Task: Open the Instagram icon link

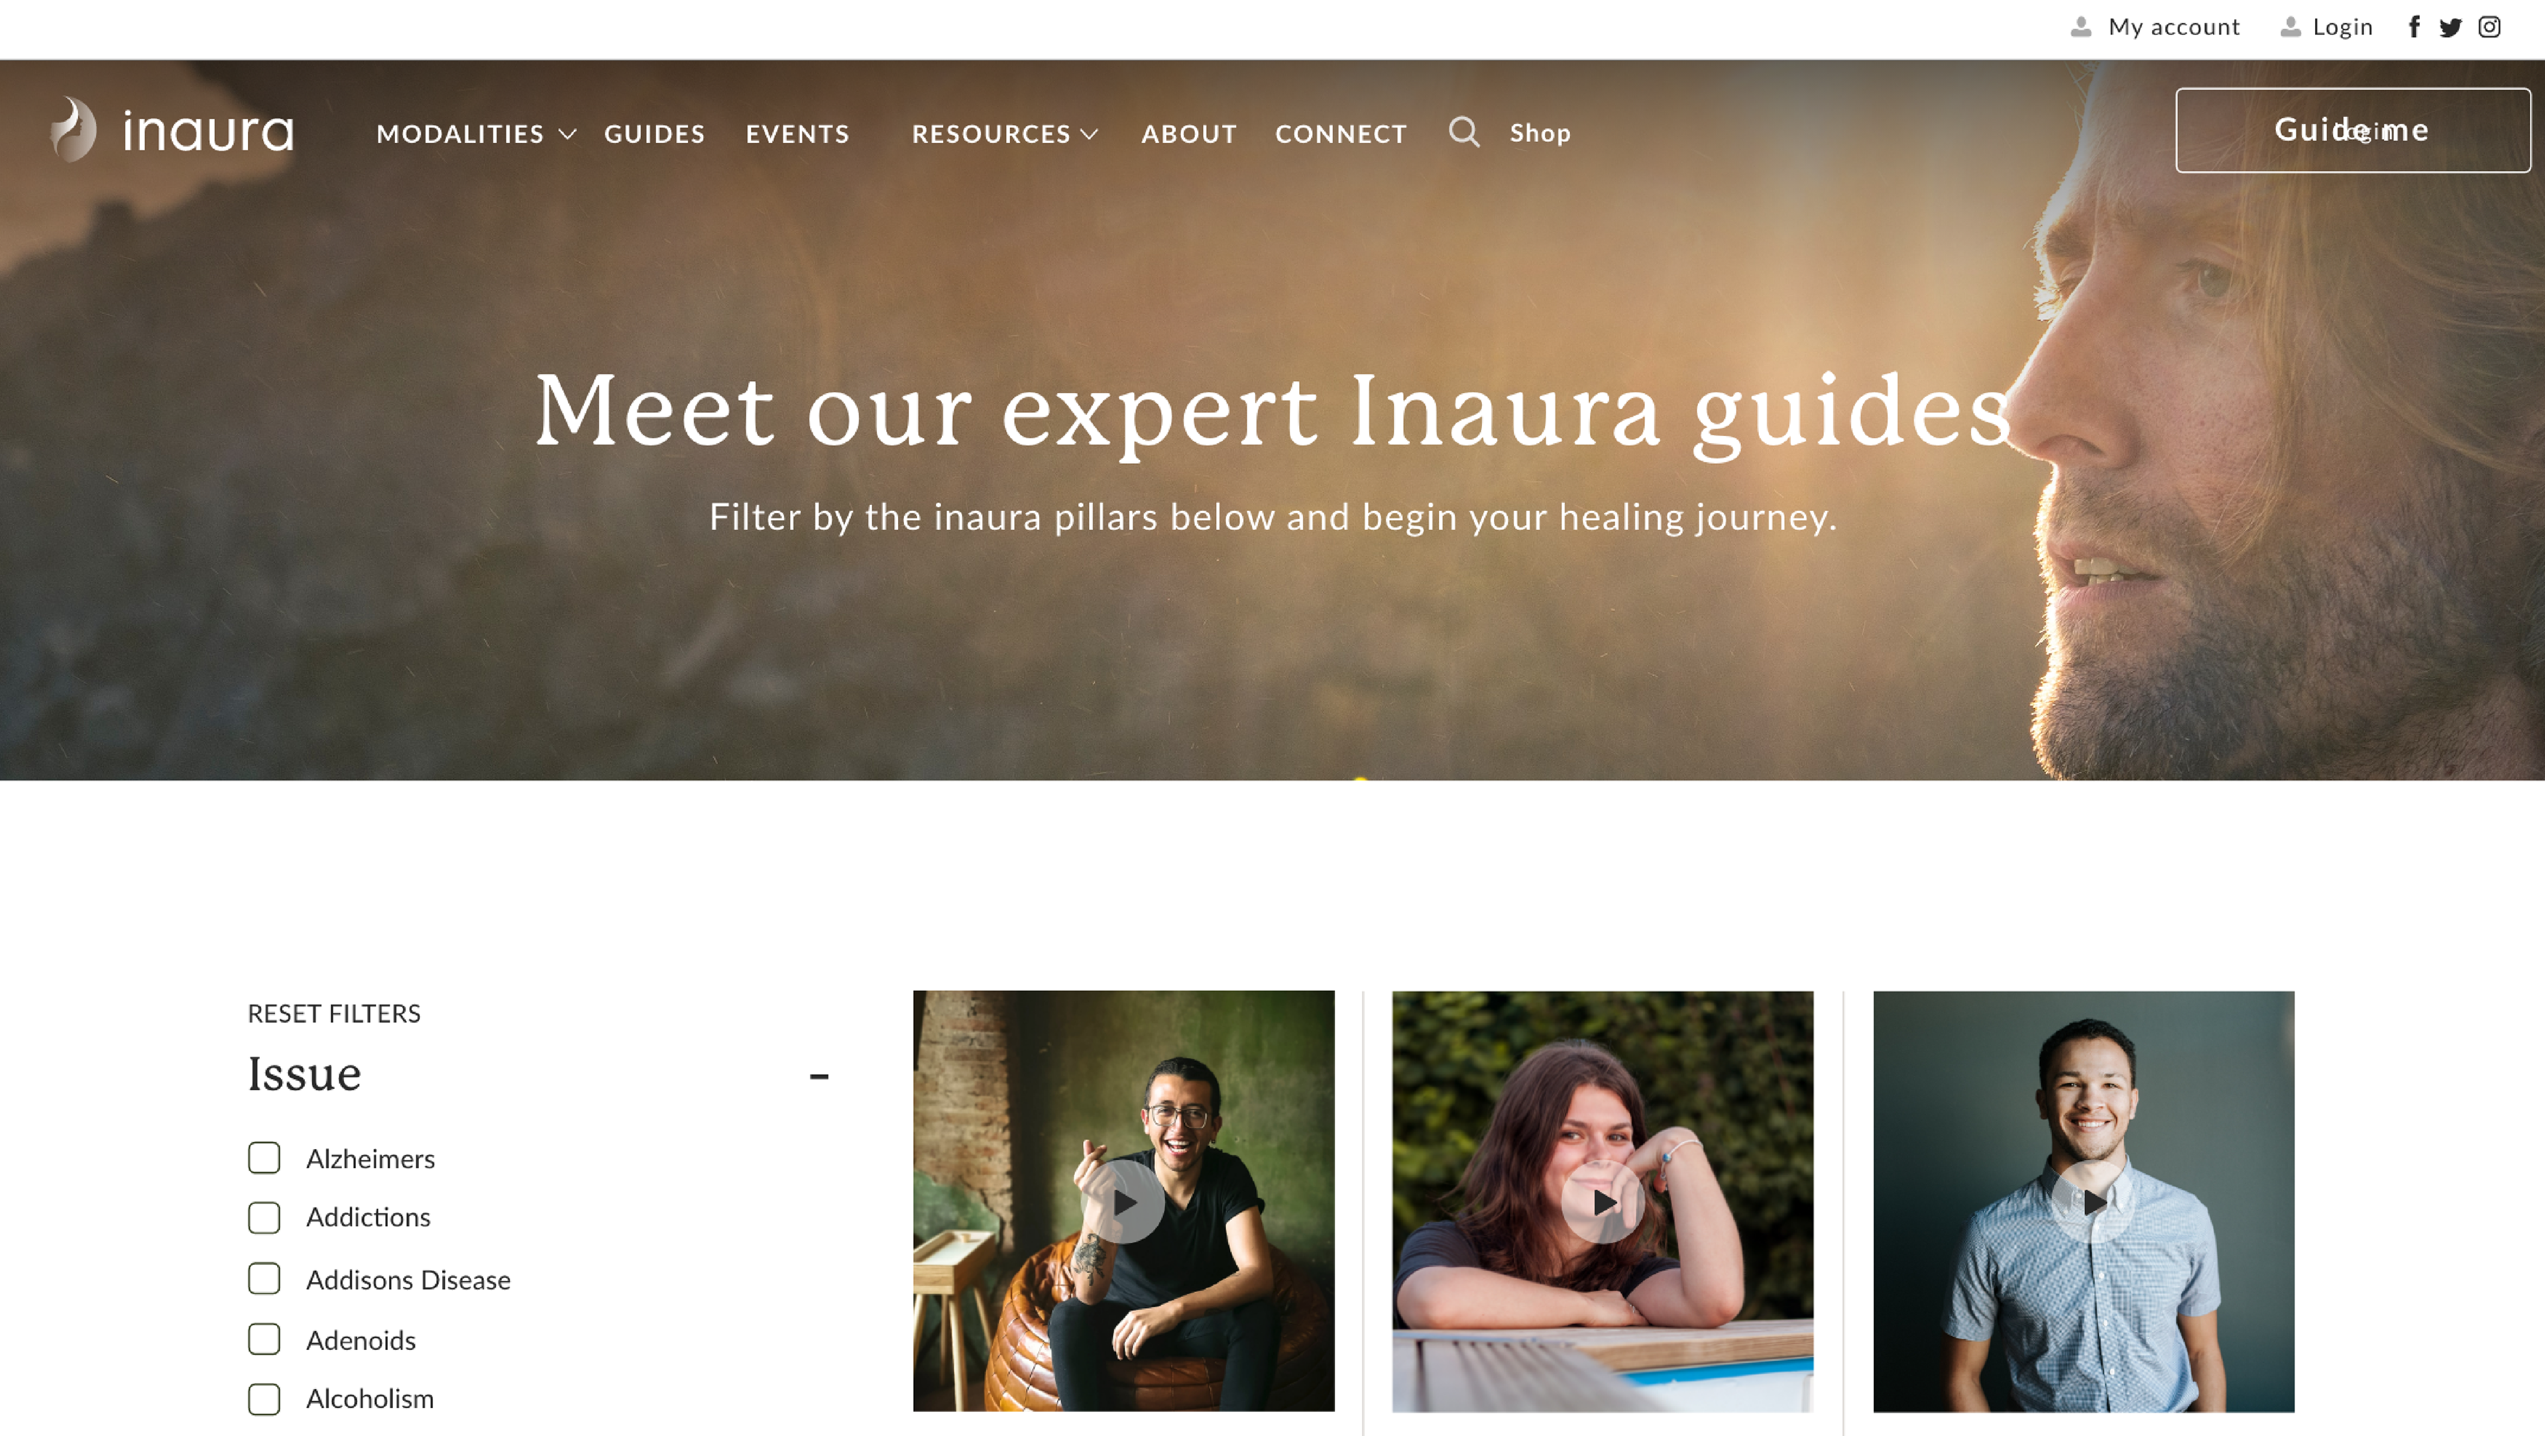Action: pyautogui.click(x=2489, y=27)
